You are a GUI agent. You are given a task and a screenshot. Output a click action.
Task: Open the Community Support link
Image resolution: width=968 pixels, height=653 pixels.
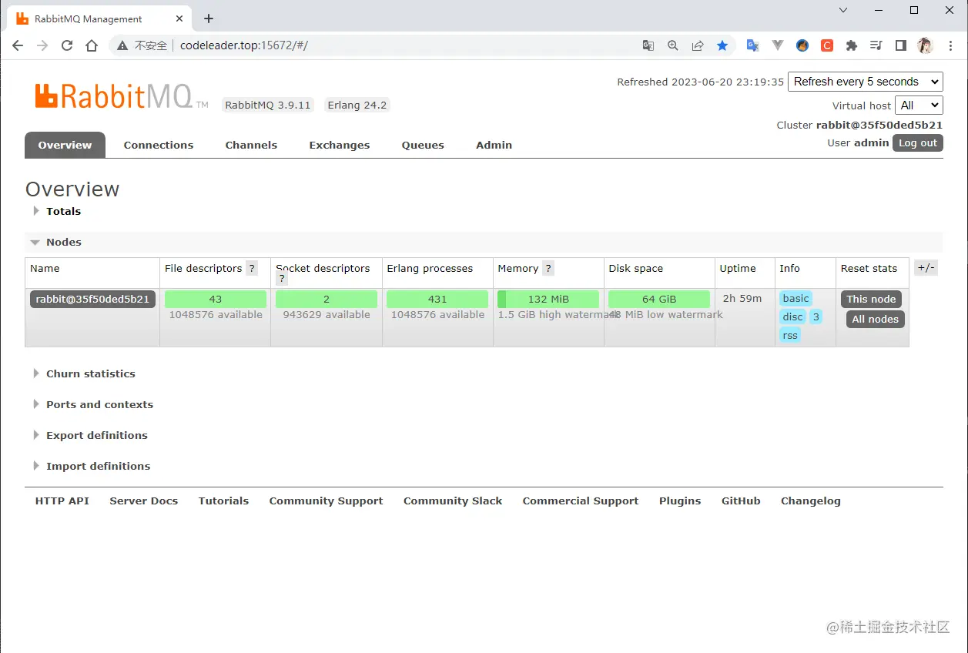326,501
